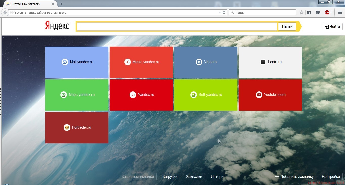
Task: Open search engine selector magnifier dropdown
Action: point(232,12)
